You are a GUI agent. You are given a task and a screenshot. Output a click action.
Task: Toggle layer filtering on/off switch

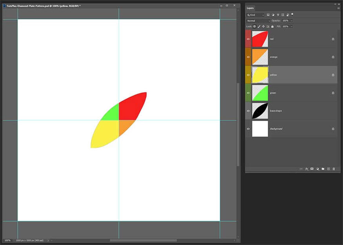(292, 14)
